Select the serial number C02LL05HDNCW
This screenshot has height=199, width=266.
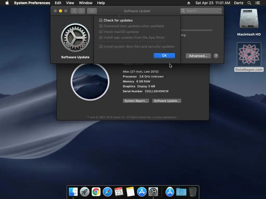[157, 91]
